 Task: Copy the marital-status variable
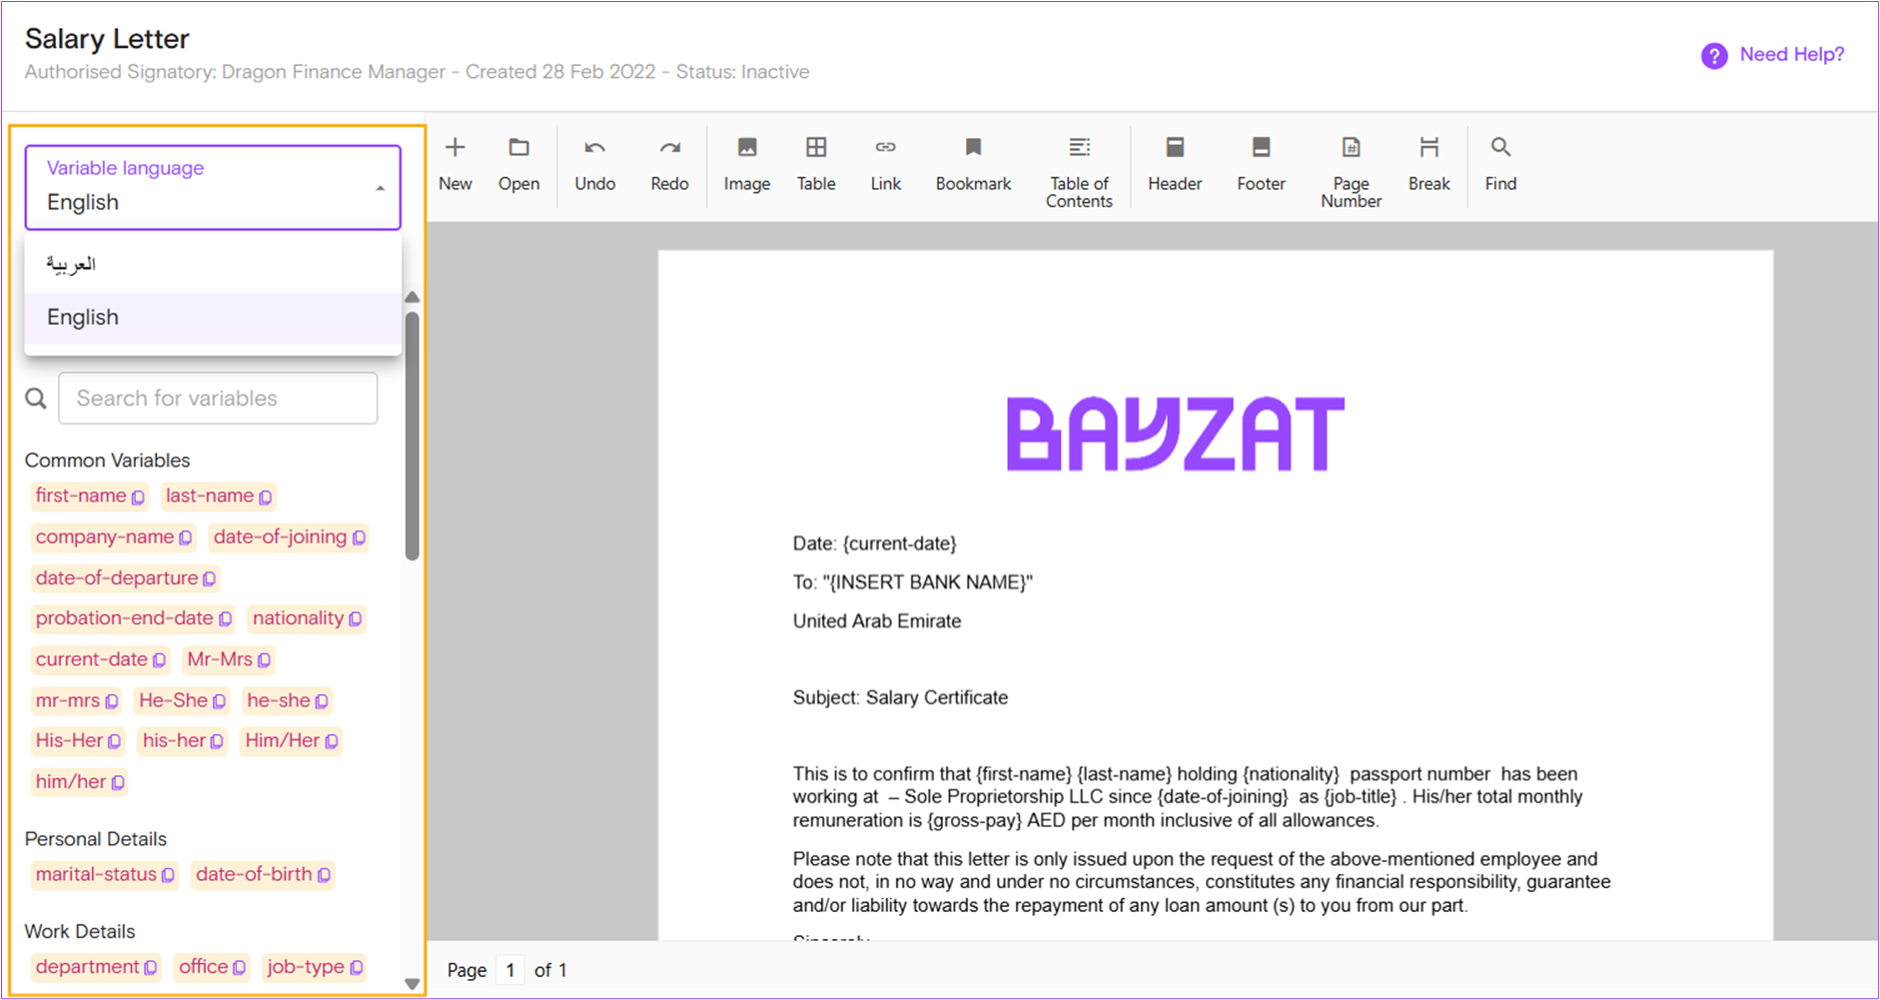(168, 875)
